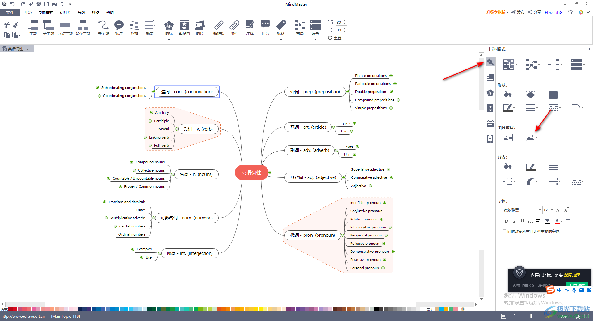This screenshot has width=593, height=321.
Task: Switch to the 视图 ribbon tab
Action: (x=96, y=12)
